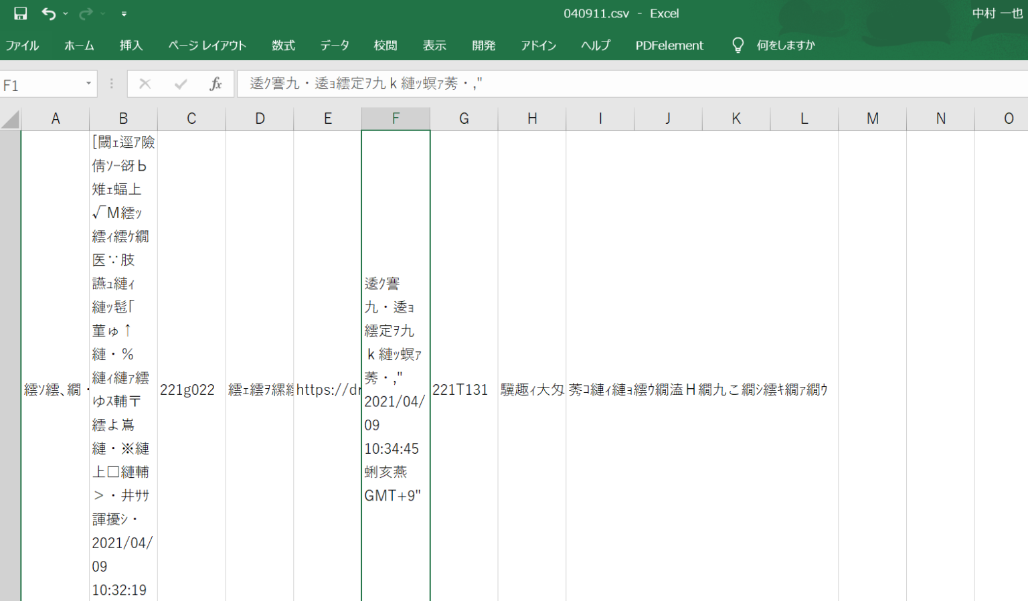
Task: Select cell C containing 221g022
Action: pos(191,390)
